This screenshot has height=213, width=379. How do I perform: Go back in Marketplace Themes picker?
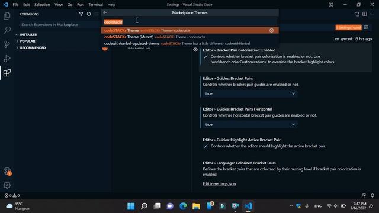[105, 12]
